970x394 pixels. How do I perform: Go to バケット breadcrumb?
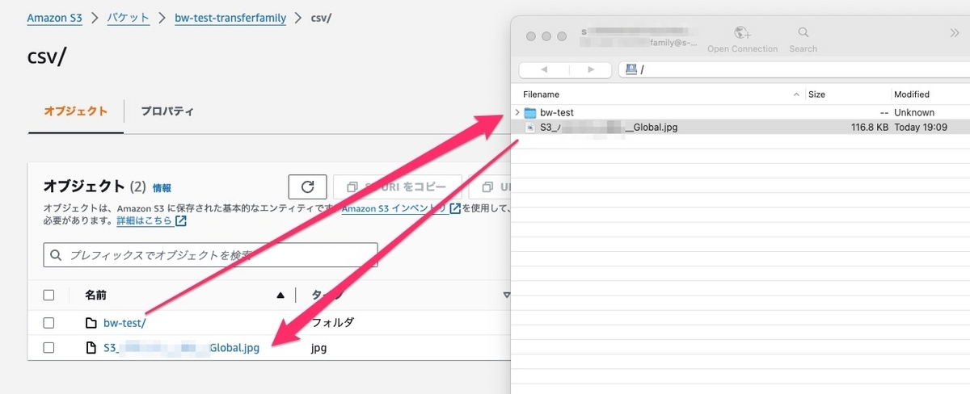coord(129,17)
